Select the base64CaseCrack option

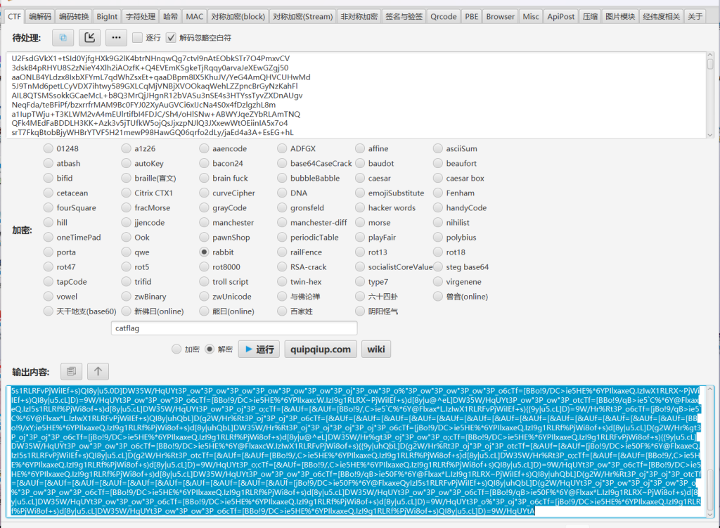click(282, 163)
